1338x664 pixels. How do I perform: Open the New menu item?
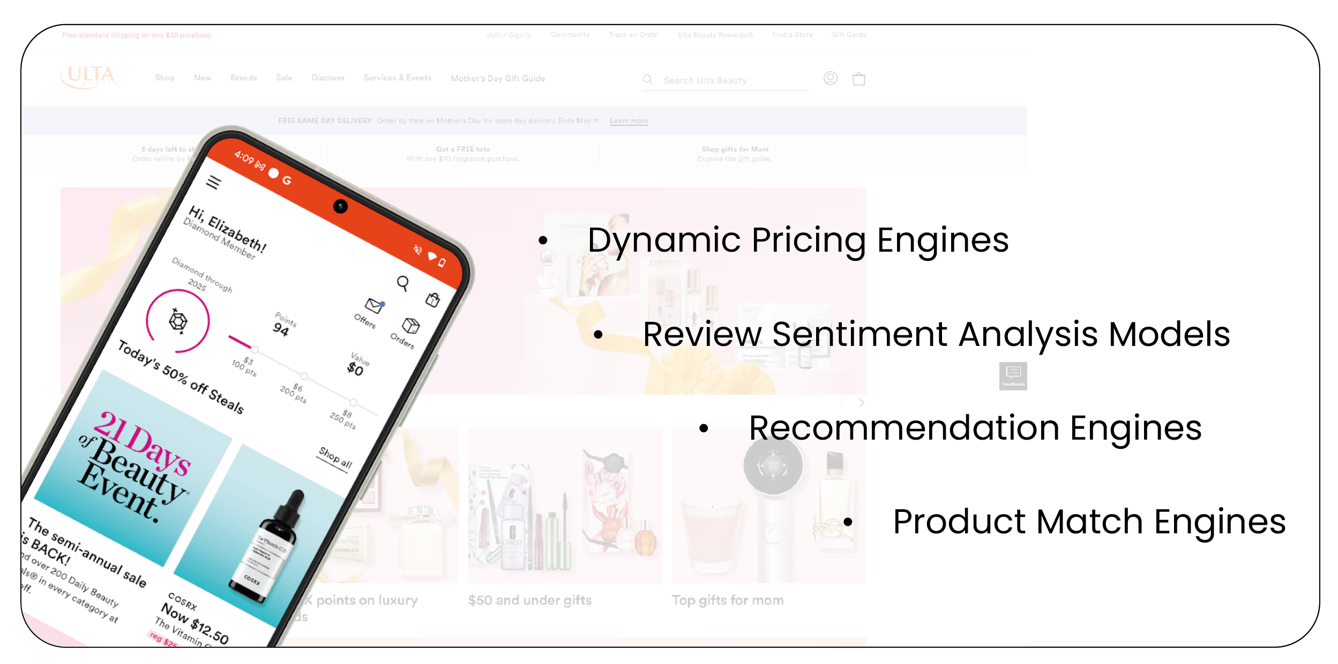coord(203,78)
